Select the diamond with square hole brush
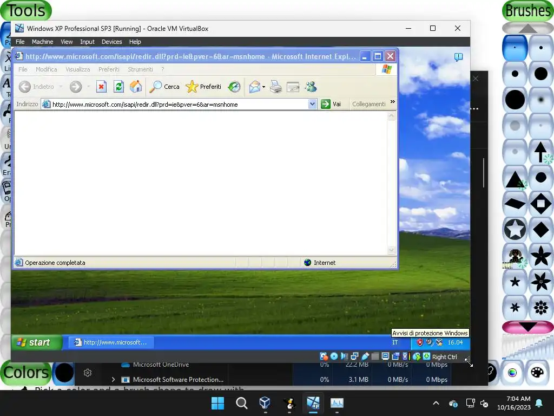The height and width of the screenshot is (416, 554). 540,204
